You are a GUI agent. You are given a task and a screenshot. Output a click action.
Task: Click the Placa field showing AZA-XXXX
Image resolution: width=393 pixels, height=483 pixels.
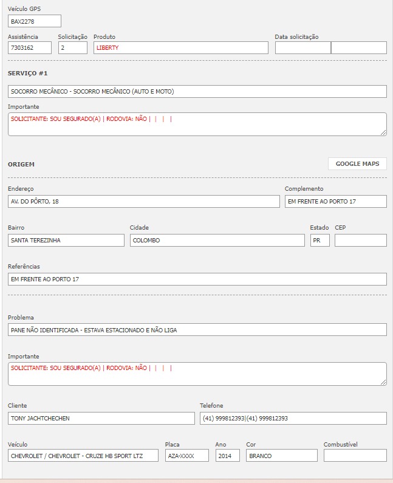(186, 456)
